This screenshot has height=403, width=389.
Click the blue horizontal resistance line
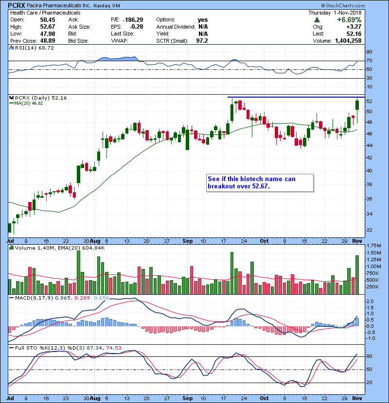click(x=296, y=97)
